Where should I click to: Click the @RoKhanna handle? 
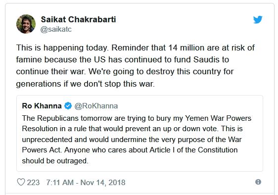point(96,106)
